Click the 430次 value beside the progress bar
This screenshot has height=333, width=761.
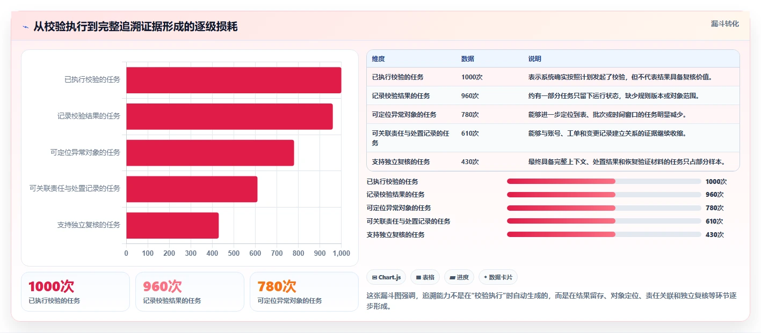[x=714, y=234]
